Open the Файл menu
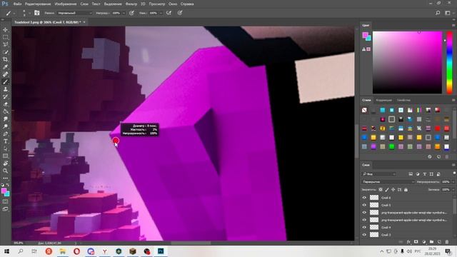Image resolution: width=457 pixels, height=257 pixels. click(x=17, y=4)
